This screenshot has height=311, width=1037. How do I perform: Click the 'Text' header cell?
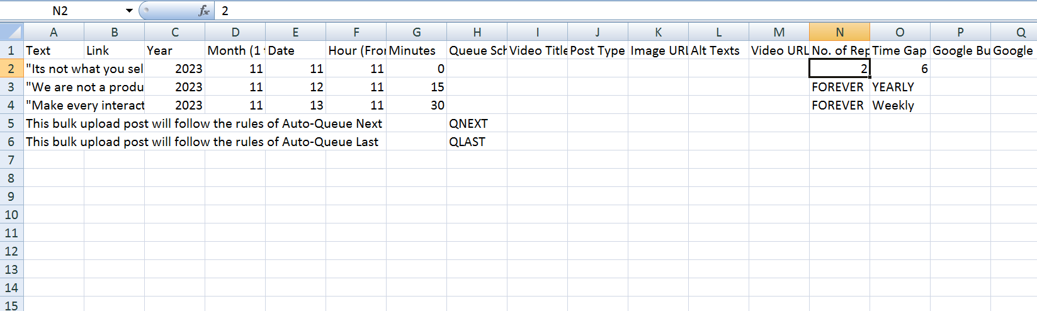click(x=54, y=50)
